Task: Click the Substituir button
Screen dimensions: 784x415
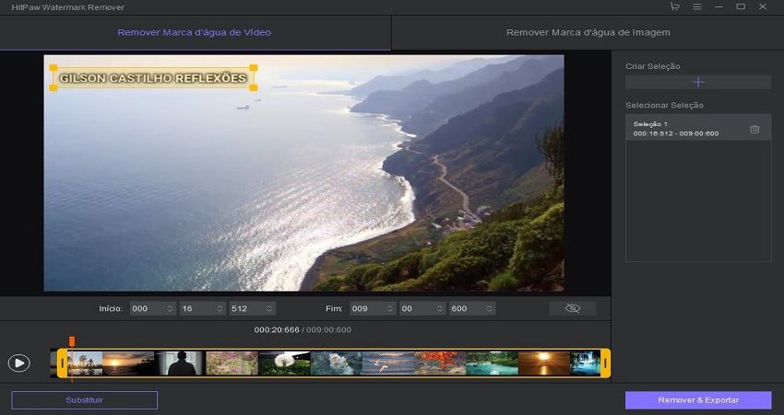Action: [85, 400]
